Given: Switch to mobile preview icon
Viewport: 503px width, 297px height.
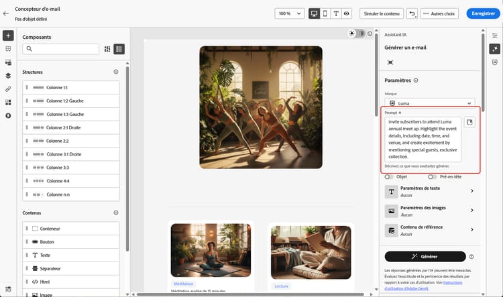Looking at the screenshot, I should (325, 13).
